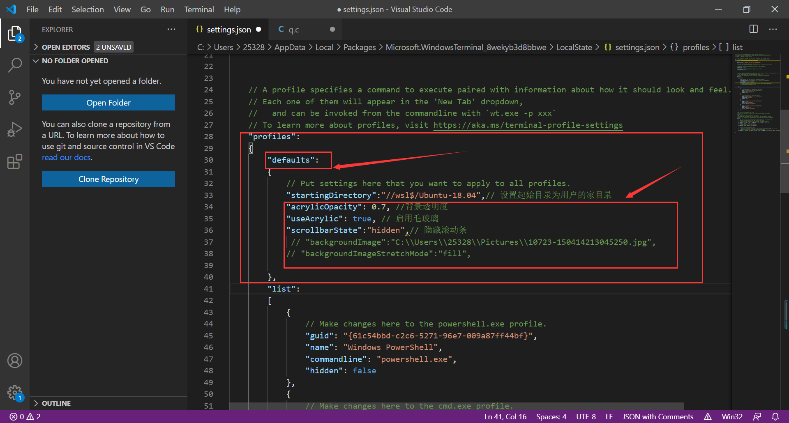
Task: Click UTF-8 encoding in status bar
Action: (586, 416)
